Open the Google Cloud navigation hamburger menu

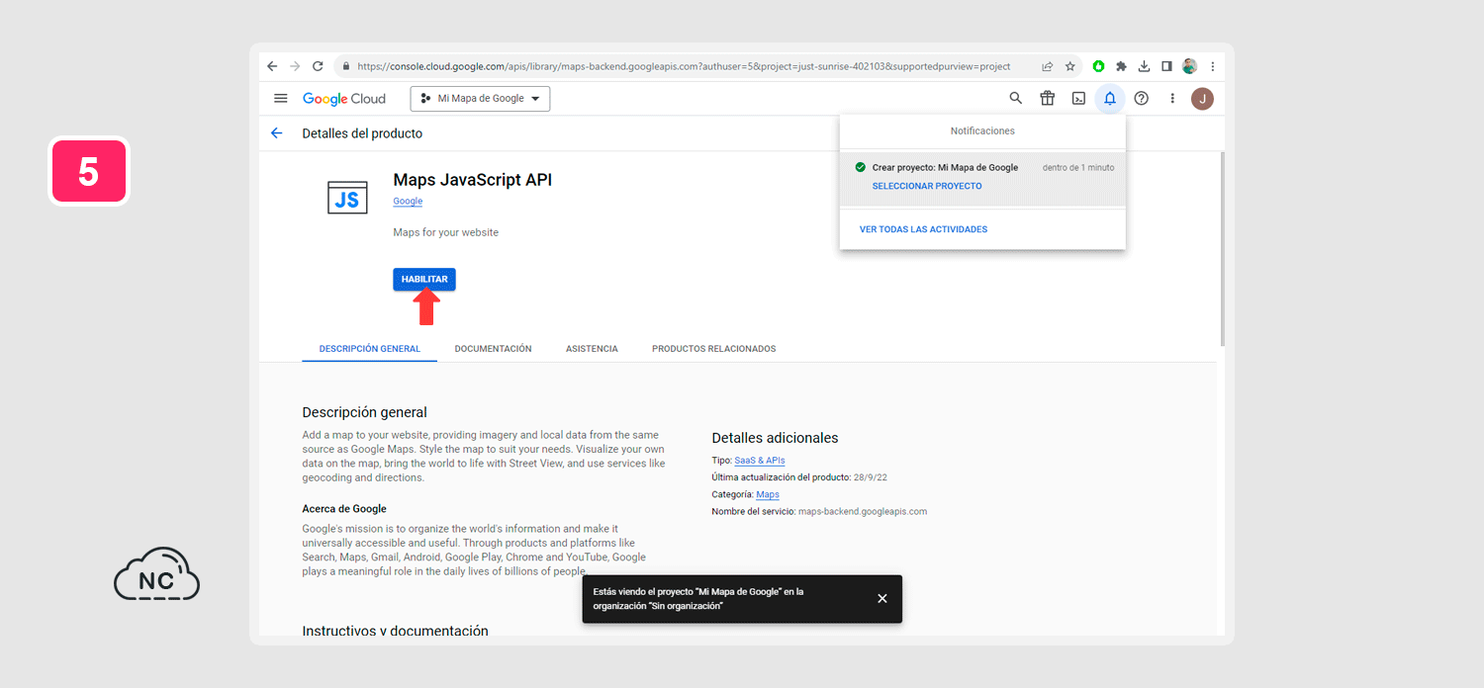tap(281, 99)
